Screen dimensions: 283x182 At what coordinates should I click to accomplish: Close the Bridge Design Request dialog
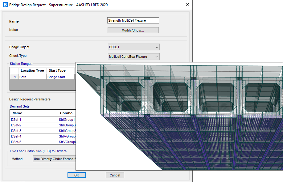pos(187,5)
